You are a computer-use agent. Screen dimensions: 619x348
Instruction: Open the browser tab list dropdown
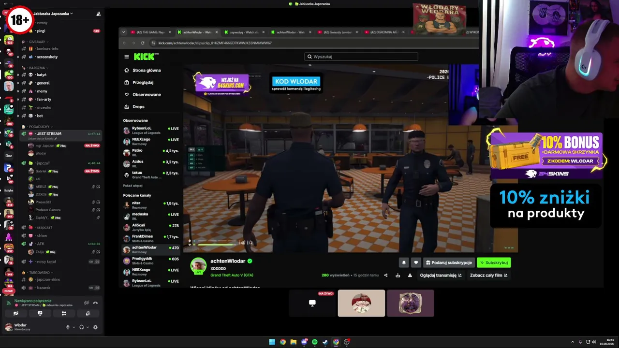[124, 32]
